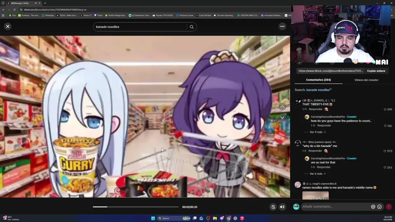Image resolution: width=395 pixels, height=222 pixels.
Task: Open the ChatGPT taskbar icon
Action: [x=235, y=218]
